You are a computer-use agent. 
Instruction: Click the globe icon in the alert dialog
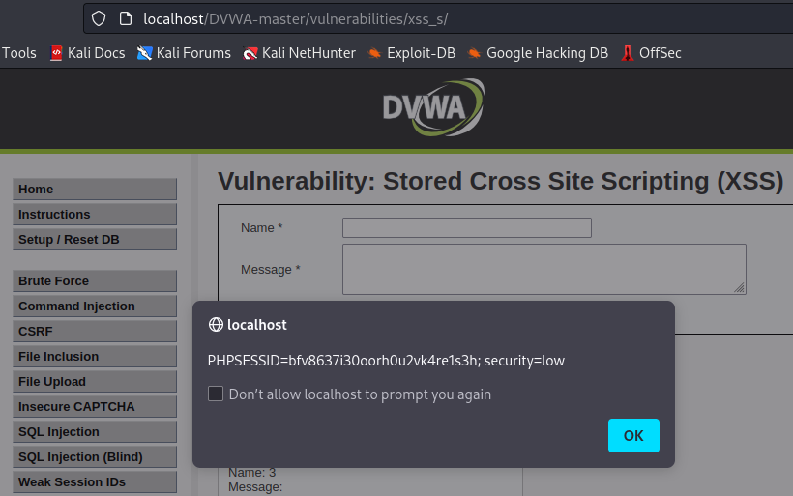click(216, 325)
